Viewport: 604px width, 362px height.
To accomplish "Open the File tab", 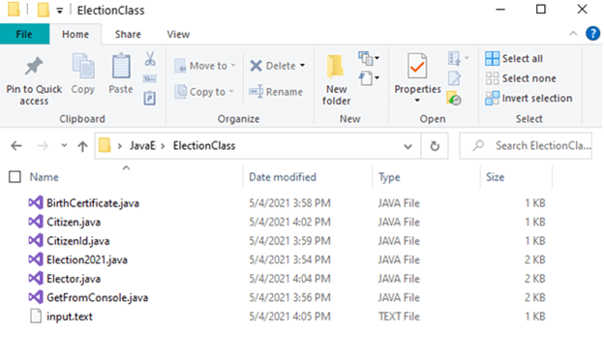I will [24, 34].
